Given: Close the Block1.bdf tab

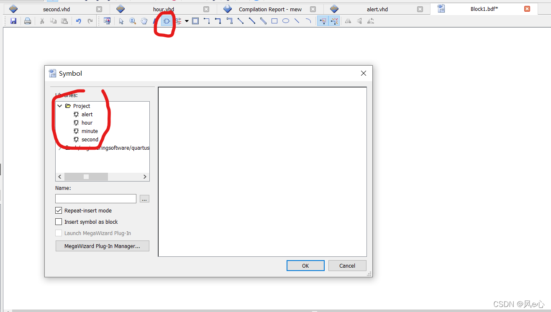Looking at the screenshot, I should [x=528, y=9].
